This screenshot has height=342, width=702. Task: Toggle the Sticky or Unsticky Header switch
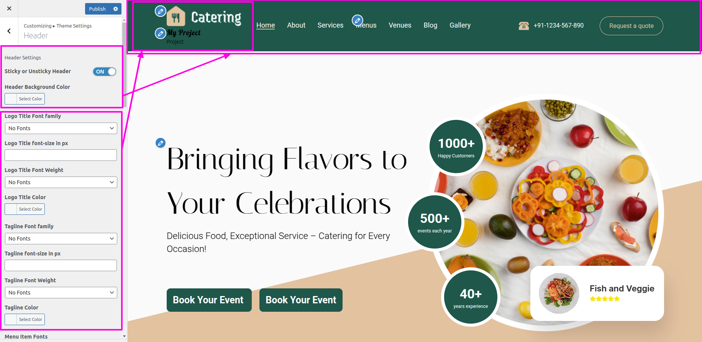pos(105,72)
